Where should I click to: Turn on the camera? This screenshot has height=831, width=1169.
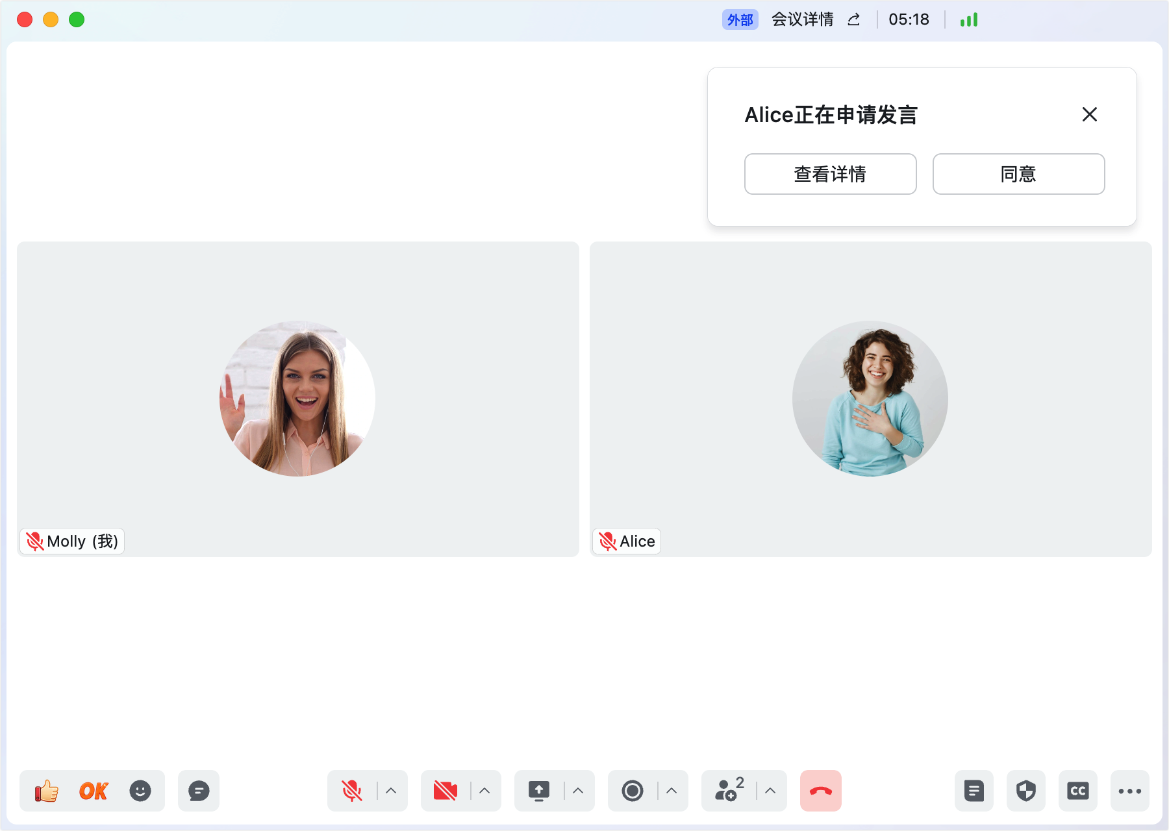tap(446, 791)
